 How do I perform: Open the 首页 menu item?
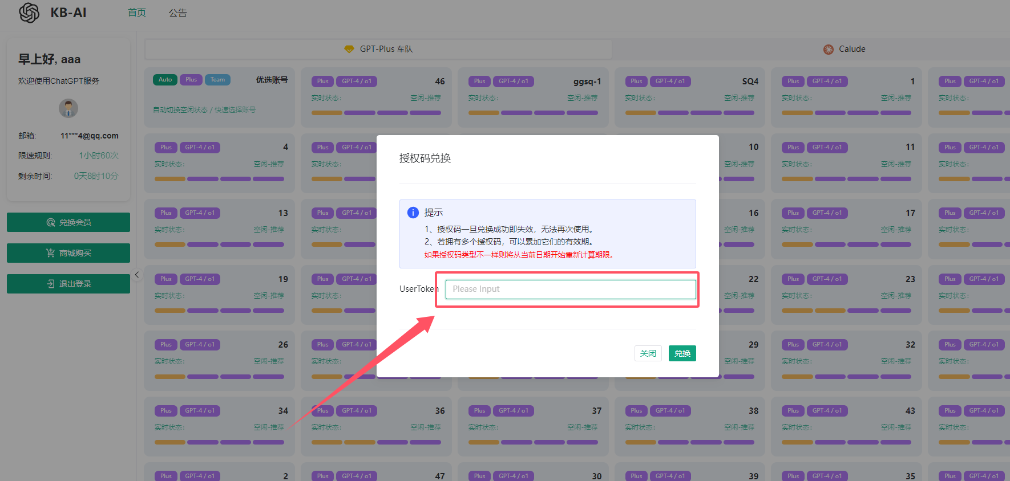[137, 13]
